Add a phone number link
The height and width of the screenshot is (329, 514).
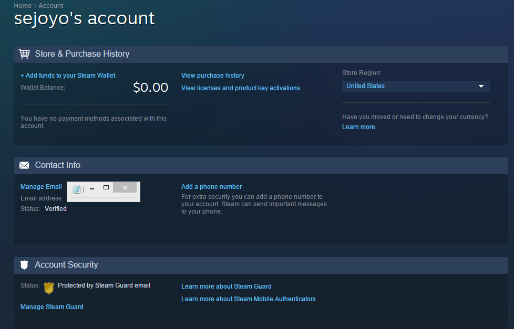[211, 187]
